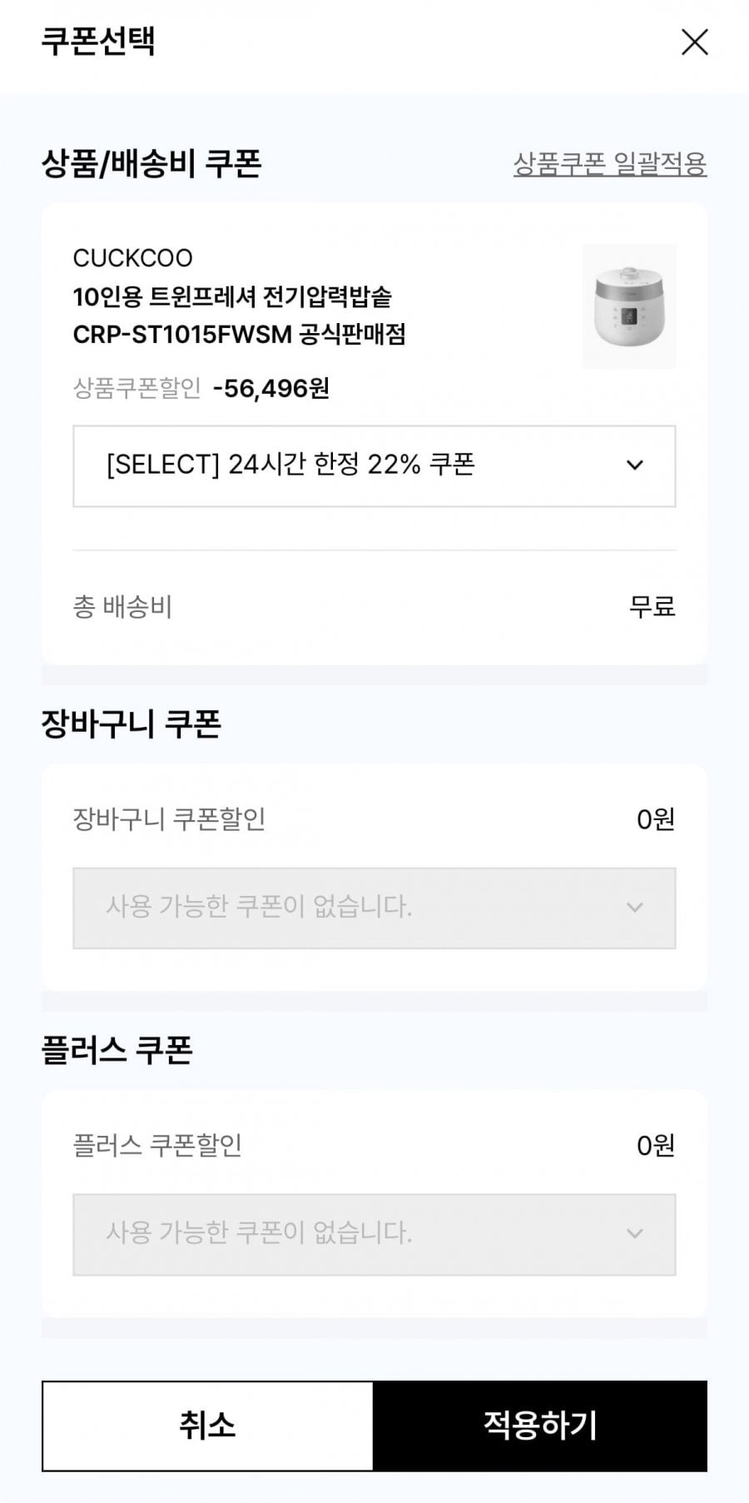Click the chevron icon in the 장바구니 쿠폰 selector
Image resolution: width=749 pixels, height=1503 pixels.
pos(635,908)
